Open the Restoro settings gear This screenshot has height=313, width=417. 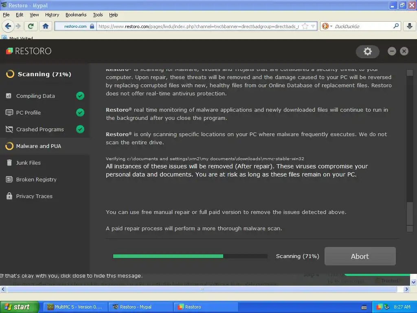pyautogui.click(x=368, y=51)
